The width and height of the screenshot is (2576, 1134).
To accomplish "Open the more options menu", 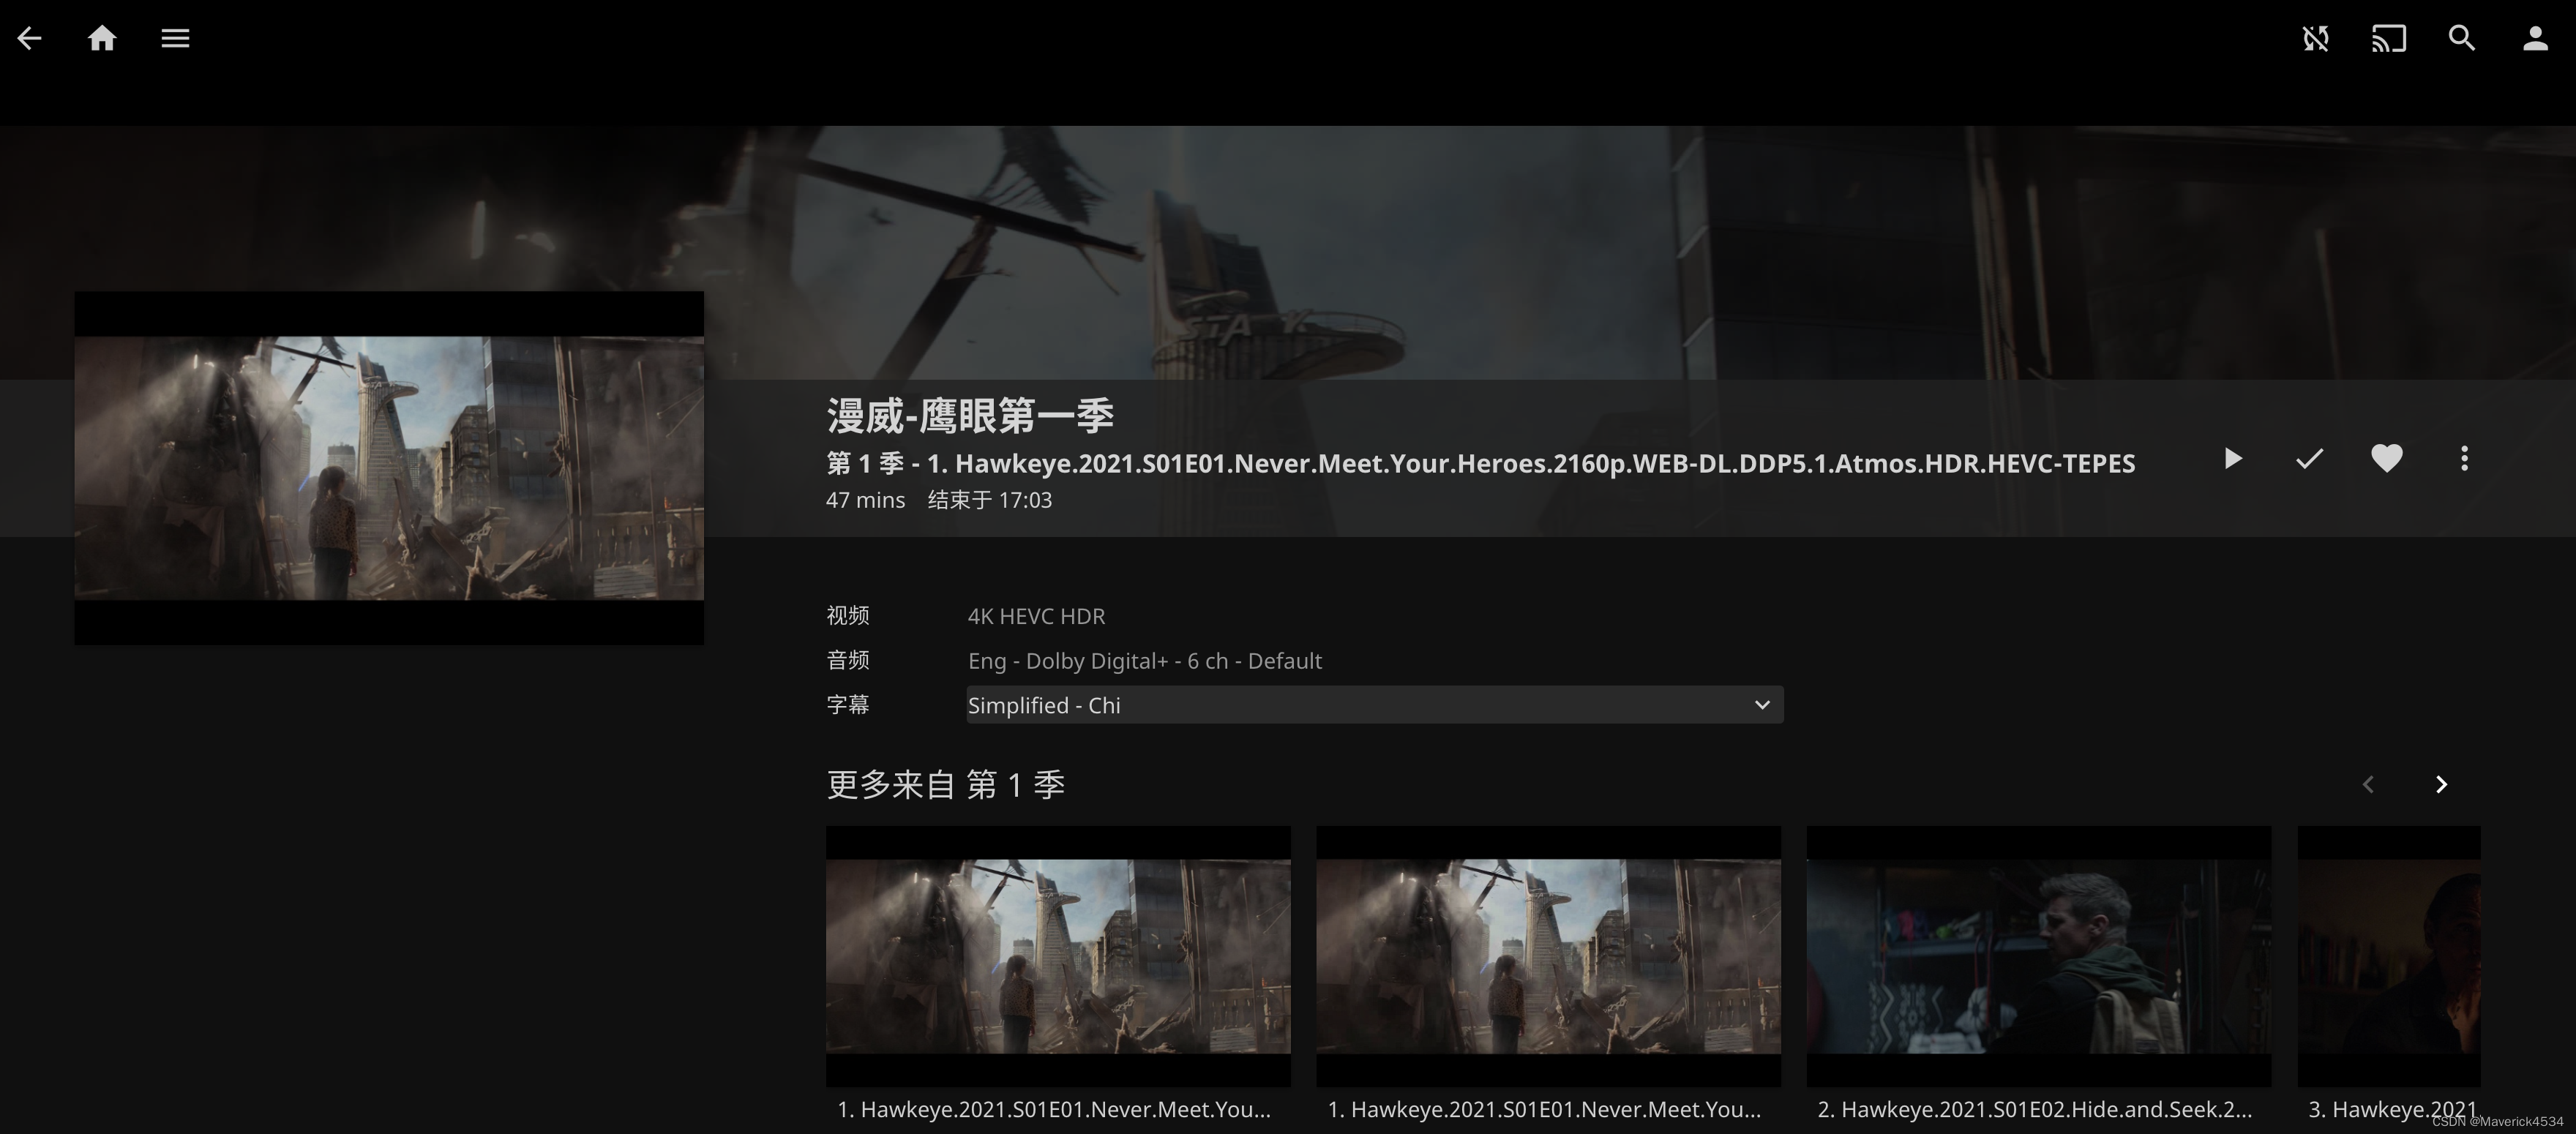I will tap(2464, 459).
